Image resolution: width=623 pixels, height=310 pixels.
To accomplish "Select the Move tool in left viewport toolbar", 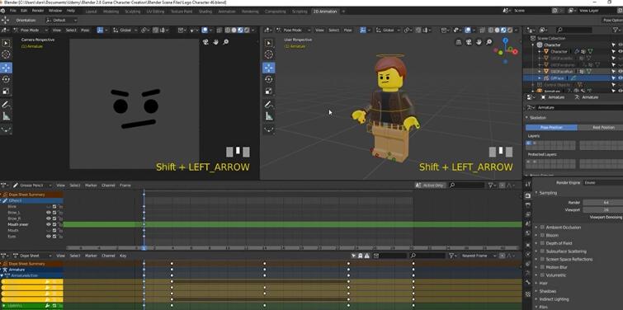I will (x=6, y=68).
